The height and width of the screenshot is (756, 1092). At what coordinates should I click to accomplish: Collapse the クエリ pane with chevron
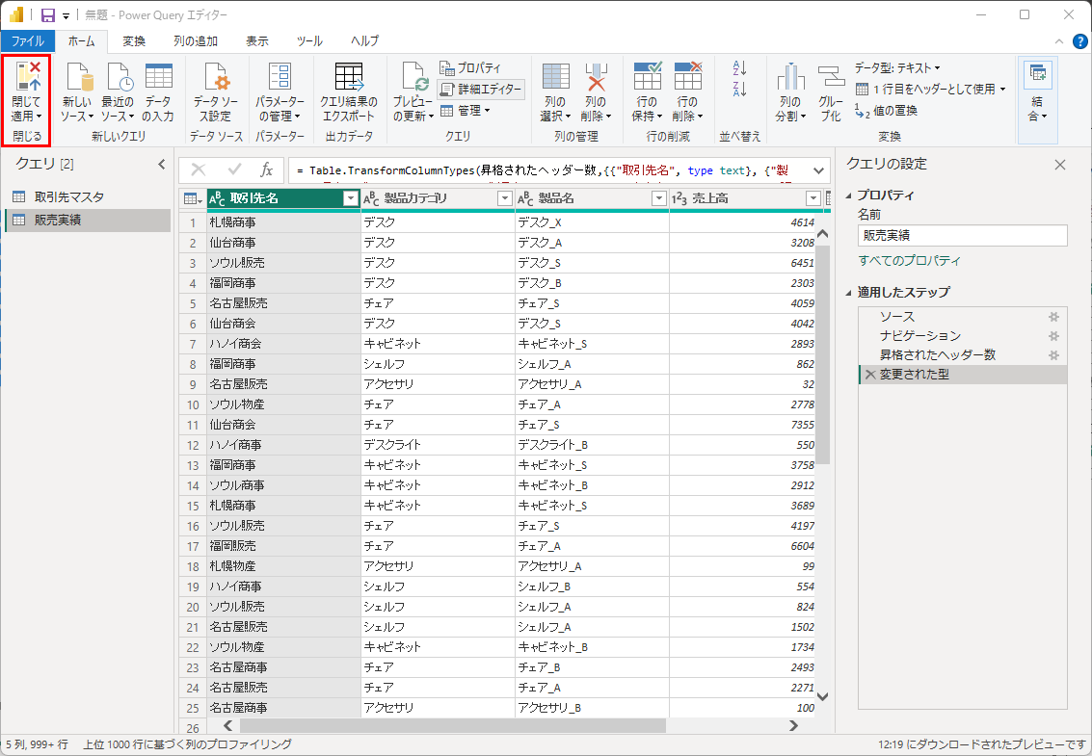(x=162, y=165)
